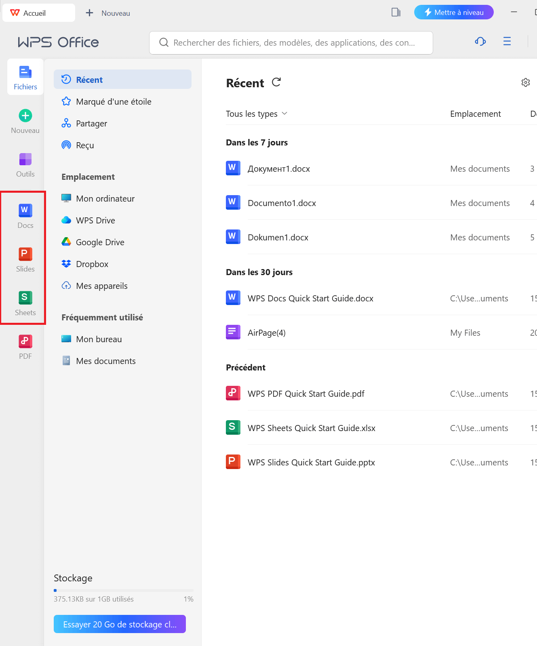537x646 pixels.
Task: Open the Outils panel
Action: point(25,165)
